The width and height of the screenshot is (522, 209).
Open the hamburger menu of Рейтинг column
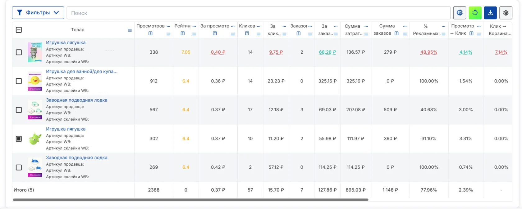(194, 34)
